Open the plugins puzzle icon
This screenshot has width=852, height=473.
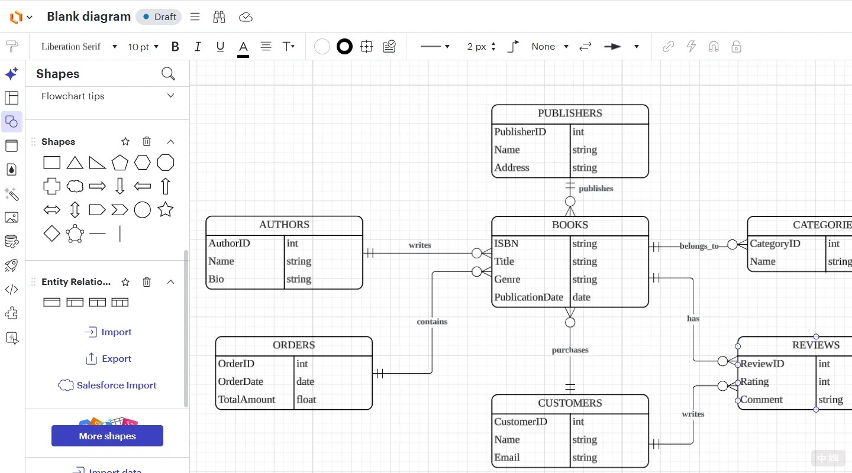click(x=11, y=313)
